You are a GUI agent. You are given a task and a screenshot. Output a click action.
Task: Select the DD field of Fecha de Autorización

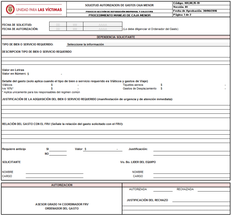58,29
